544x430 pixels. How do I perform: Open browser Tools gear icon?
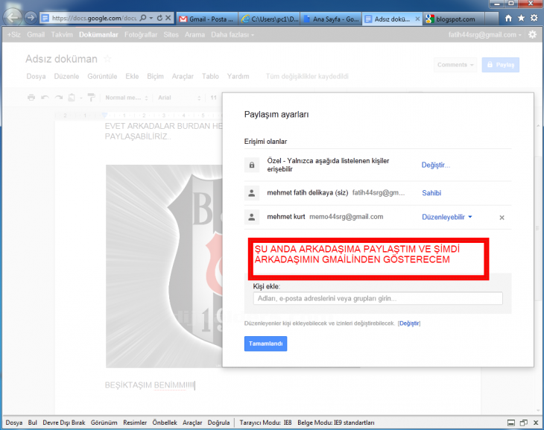[534, 18]
